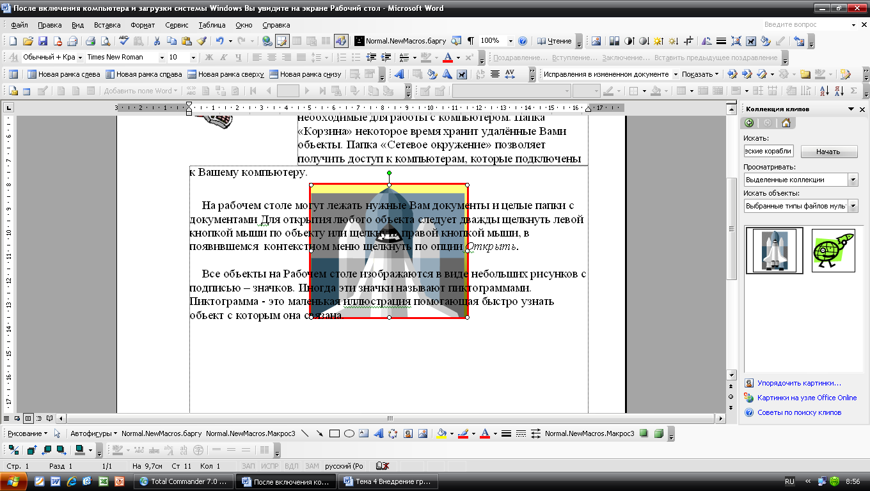Click the Format Painter brush icon
Image resolution: width=870 pixels, height=491 pixels.
201,41
